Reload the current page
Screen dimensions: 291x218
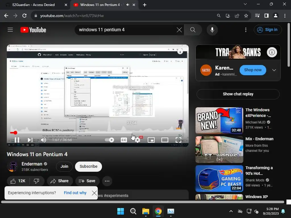coord(24,16)
